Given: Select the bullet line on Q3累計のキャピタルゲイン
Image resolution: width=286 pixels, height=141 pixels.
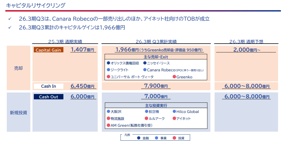Looking at the screenshot, I should coord(72,28).
